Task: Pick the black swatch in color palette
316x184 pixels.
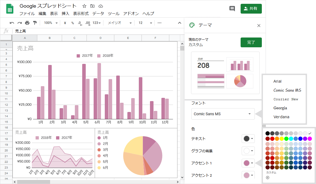Action: tap(268, 133)
